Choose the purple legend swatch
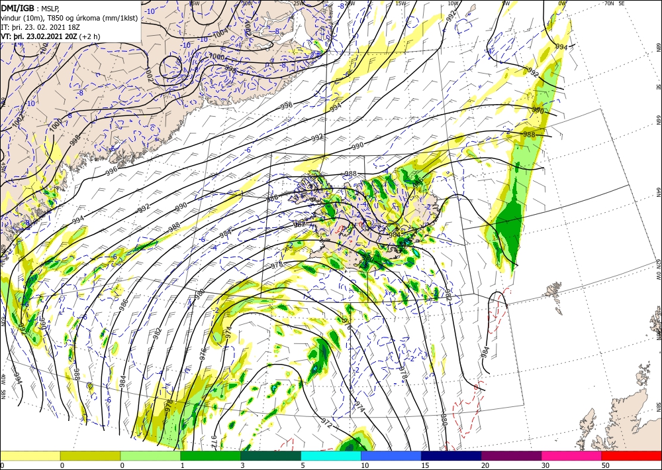Viewport: 662px width, 470px height. [511, 455]
